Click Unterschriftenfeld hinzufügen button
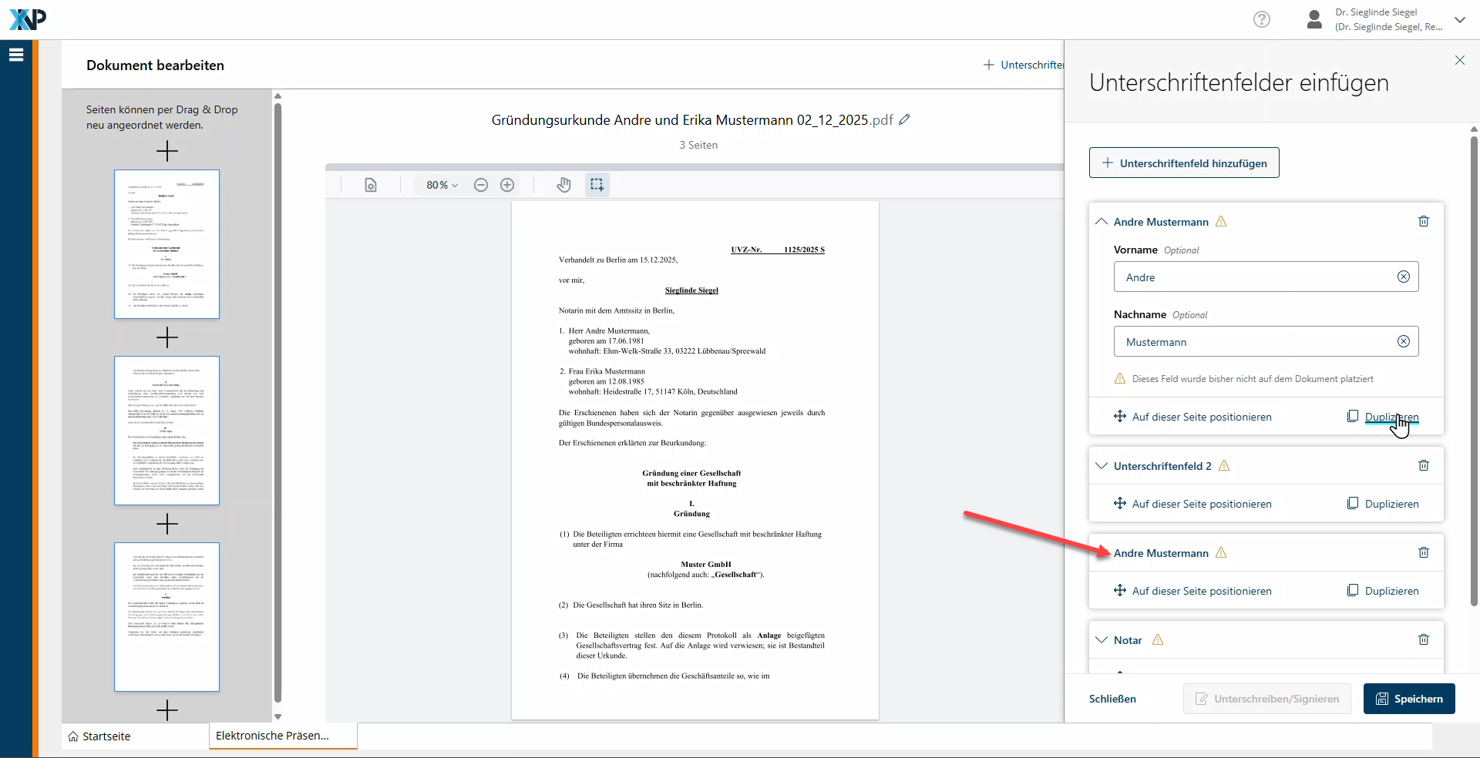The image size is (1480, 758). point(1184,163)
